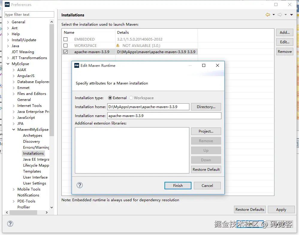Open the Installations preference page
This screenshot has width=299, height=235.
click(x=33, y=153)
